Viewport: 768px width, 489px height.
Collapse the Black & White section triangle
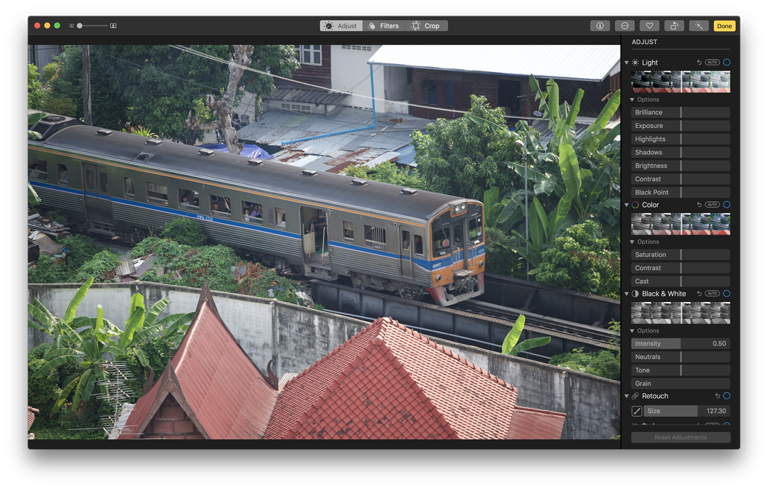tap(626, 294)
